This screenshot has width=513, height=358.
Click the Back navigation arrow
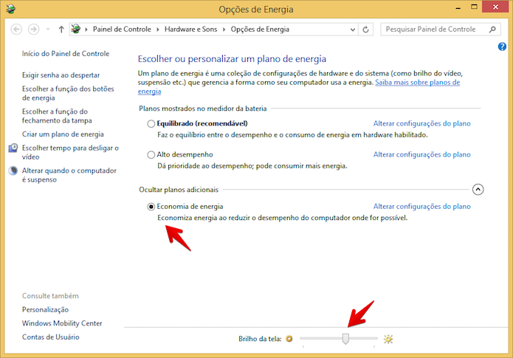click(x=16, y=30)
